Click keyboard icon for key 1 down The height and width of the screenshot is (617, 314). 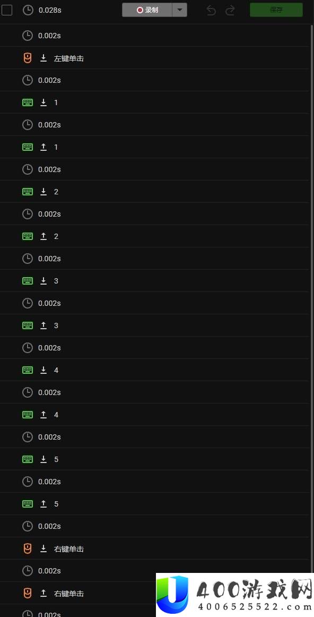28,102
